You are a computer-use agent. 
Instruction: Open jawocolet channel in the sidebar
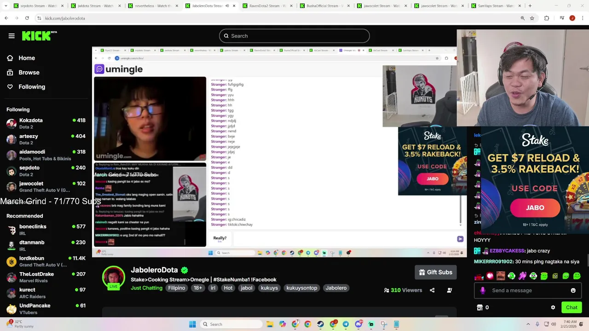(x=46, y=187)
